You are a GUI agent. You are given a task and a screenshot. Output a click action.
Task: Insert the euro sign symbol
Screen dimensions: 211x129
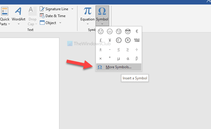(137, 31)
